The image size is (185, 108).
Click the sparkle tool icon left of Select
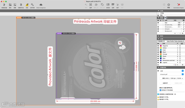point(86,5)
